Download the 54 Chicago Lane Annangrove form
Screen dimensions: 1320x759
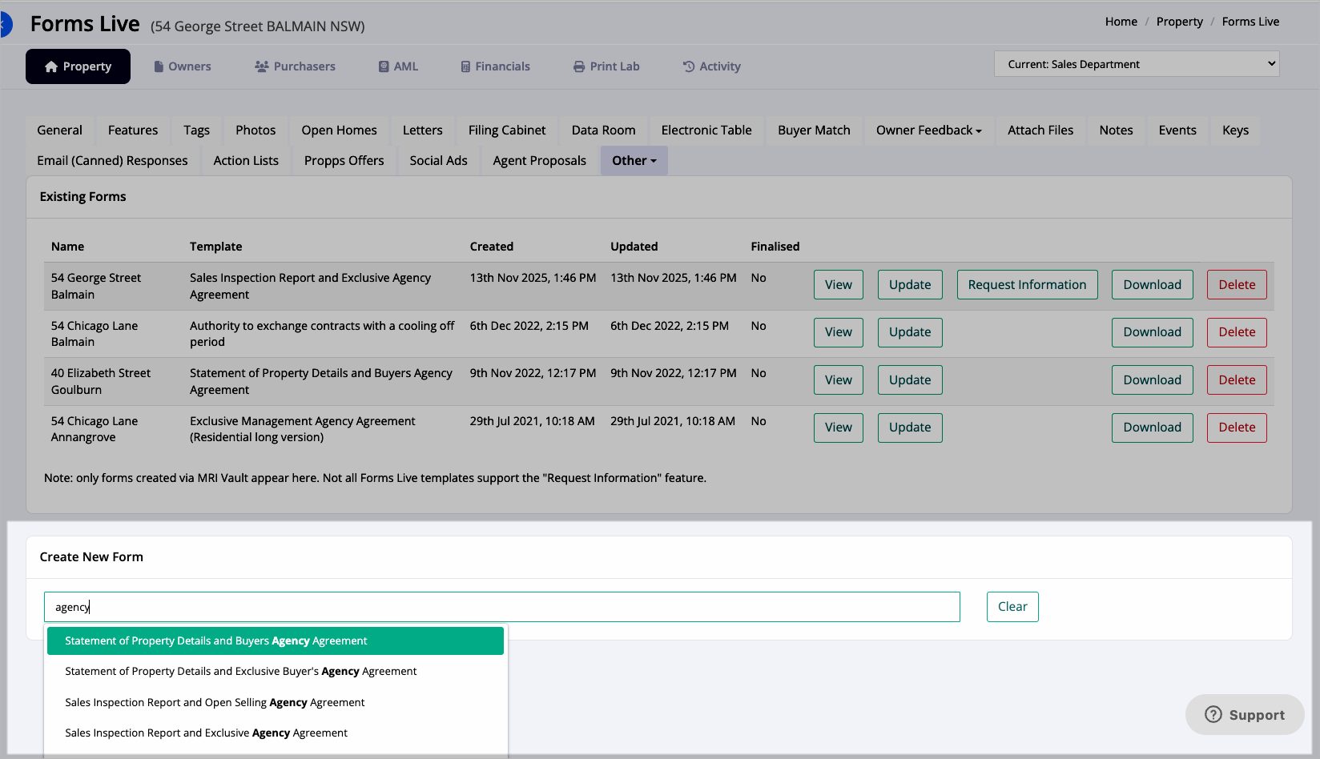tap(1152, 428)
